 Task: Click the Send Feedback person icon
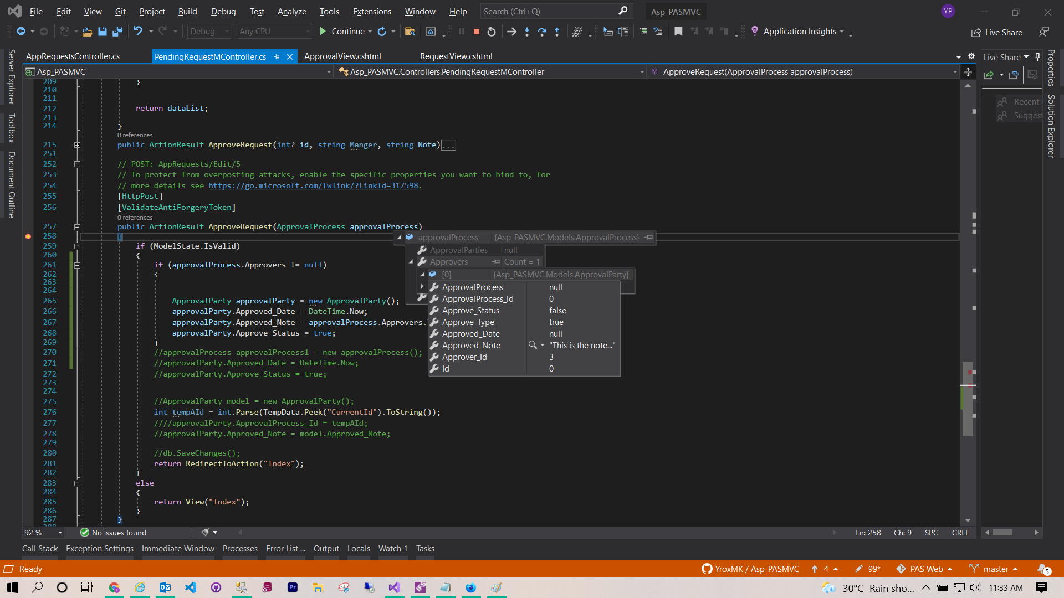point(1044,32)
